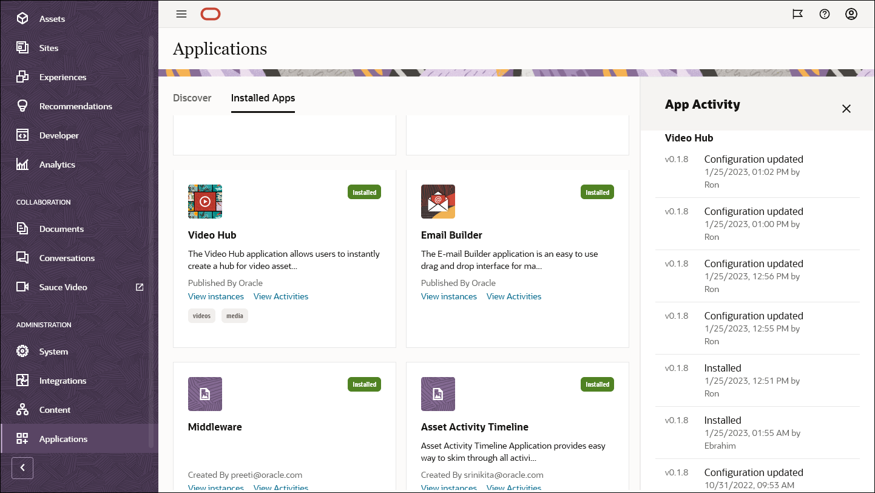
Task: Open Sauce Video in a new window
Action: click(140, 287)
